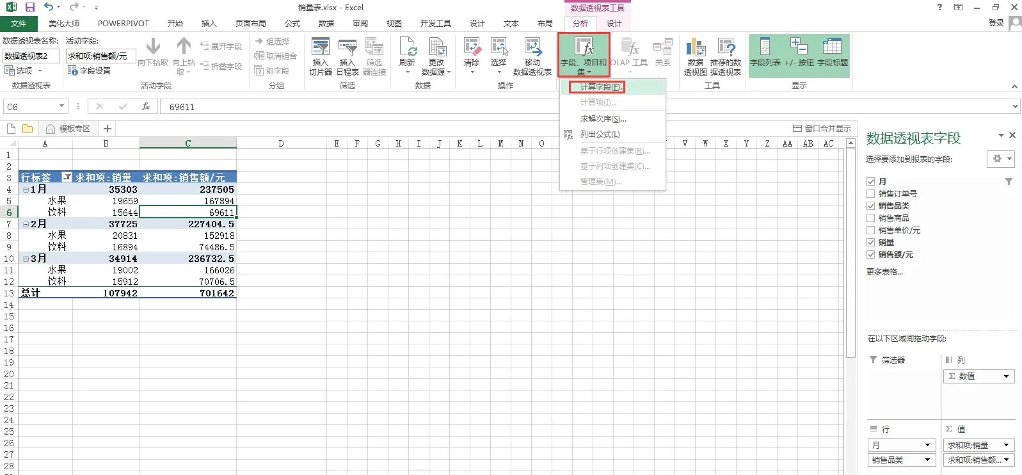Check the 销售订单号 field checkbox
This screenshot has height=475, width=1022.
tap(870, 194)
